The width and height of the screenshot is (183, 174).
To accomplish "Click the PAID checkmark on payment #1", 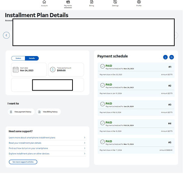I will tap(102, 66).
